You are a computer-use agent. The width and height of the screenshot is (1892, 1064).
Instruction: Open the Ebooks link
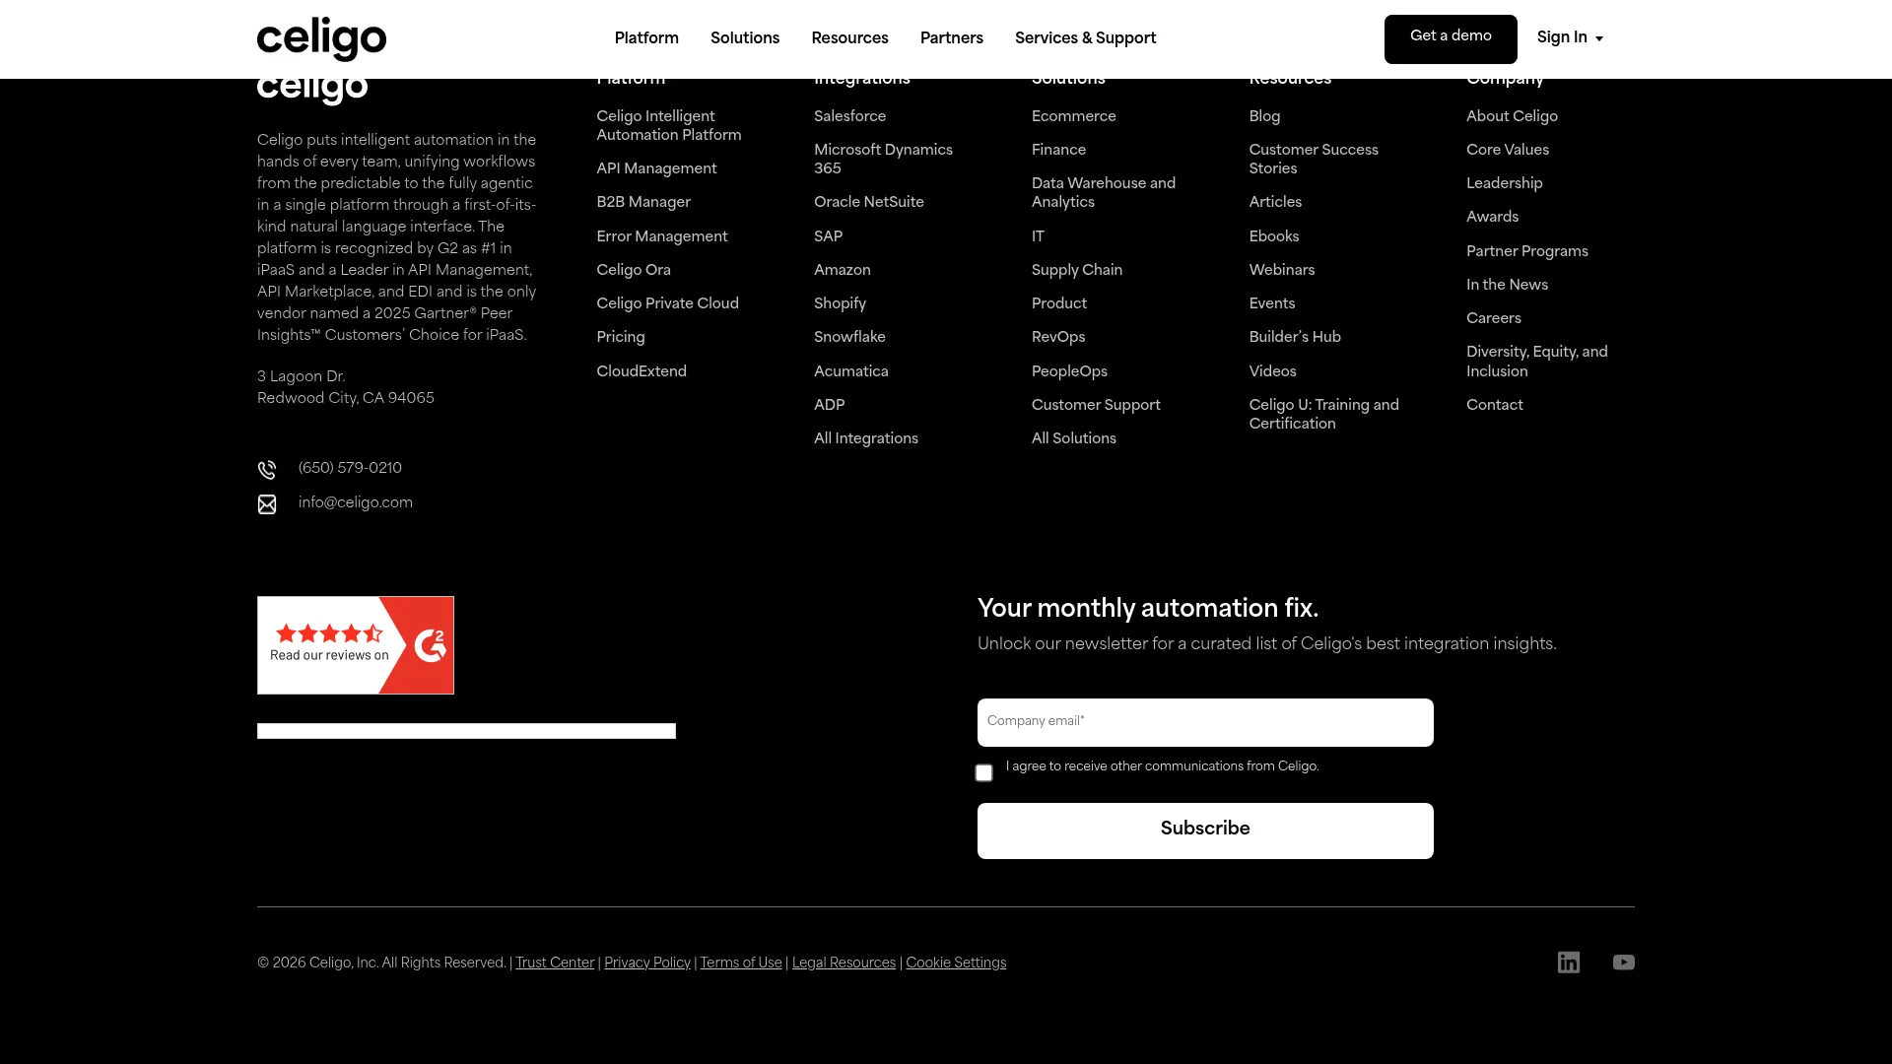click(x=1274, y=237)
